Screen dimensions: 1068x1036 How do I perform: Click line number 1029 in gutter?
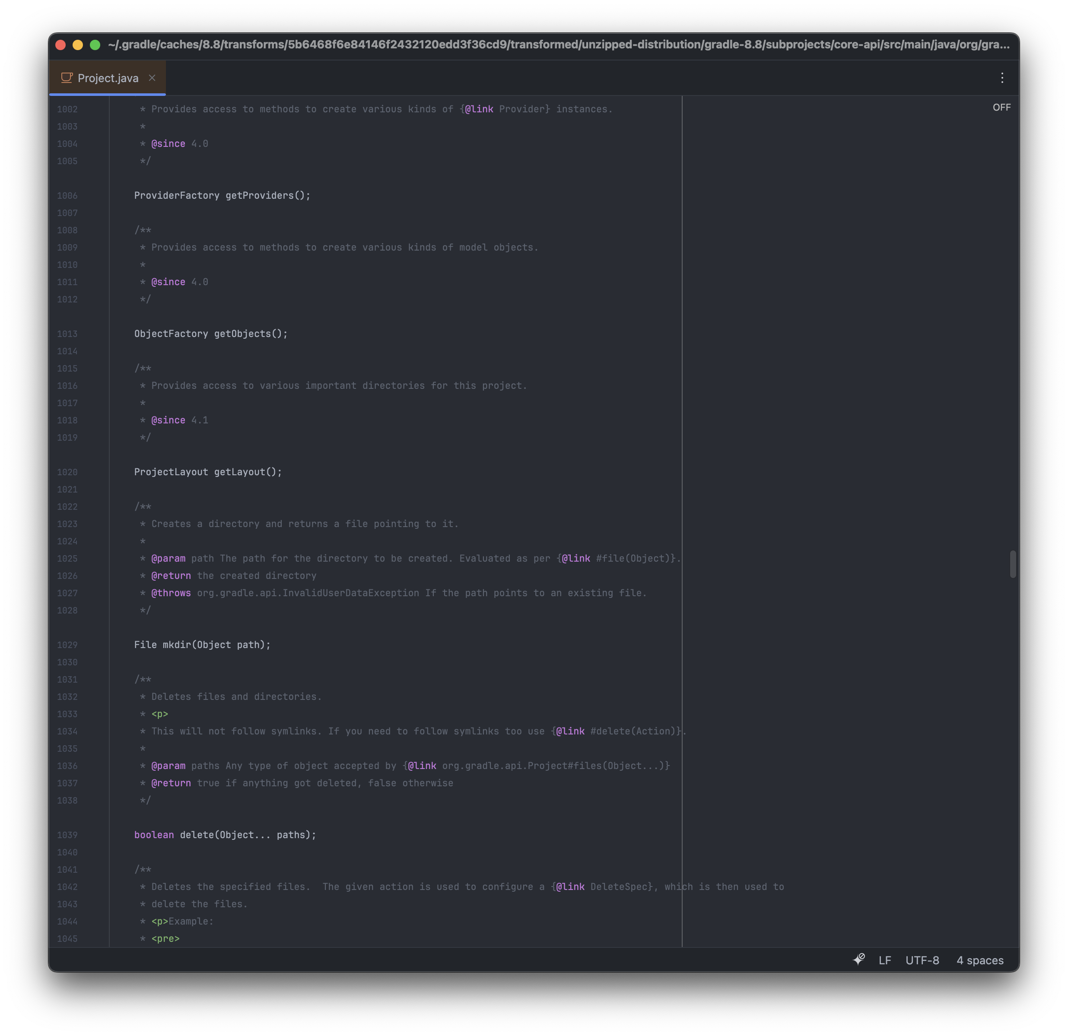click(x=67, y=645)
